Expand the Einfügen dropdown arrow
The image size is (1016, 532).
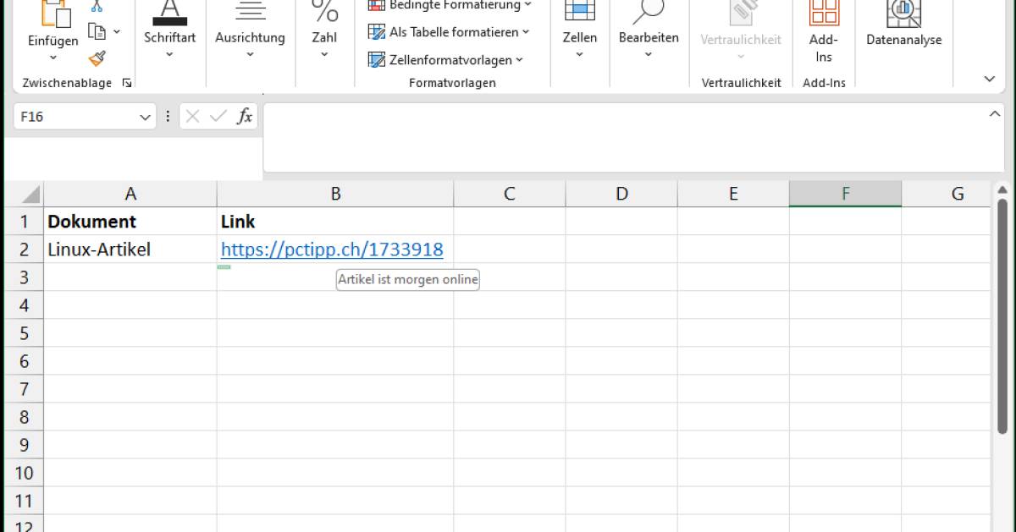click(53, 56)
